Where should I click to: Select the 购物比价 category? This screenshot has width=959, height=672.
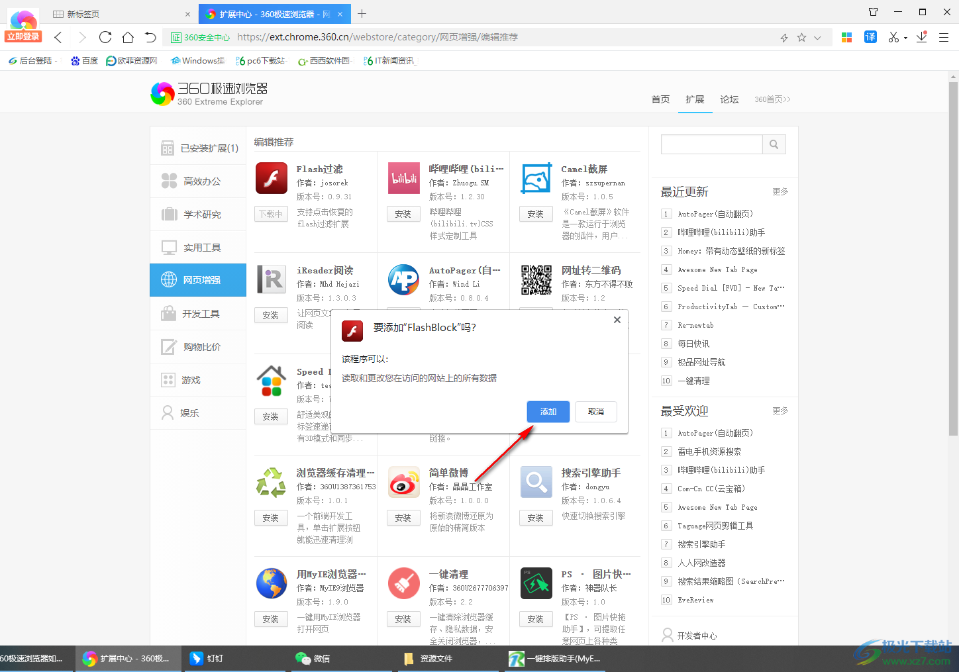(x=198, y=347)
